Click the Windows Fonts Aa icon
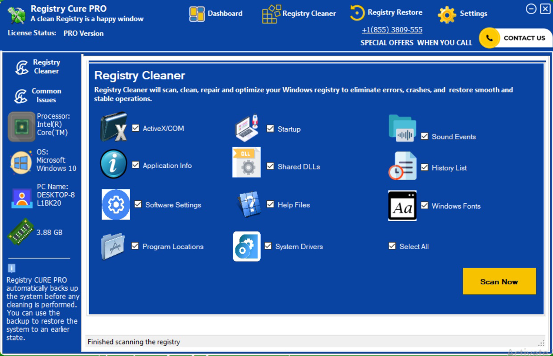 pos(402,206)
